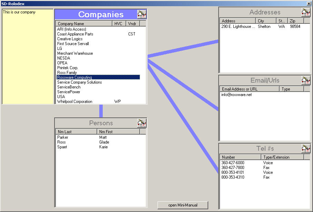Sort by Company Name column header
313x212 pixels.
pos(84,24)
